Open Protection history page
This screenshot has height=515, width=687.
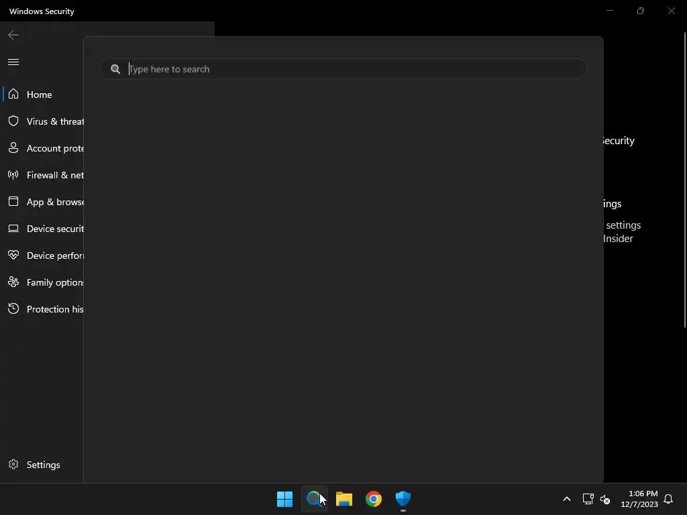click(43, 308)
